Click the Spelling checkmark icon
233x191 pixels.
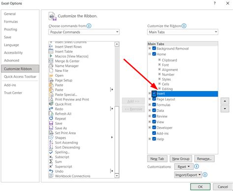coord(51,152)
